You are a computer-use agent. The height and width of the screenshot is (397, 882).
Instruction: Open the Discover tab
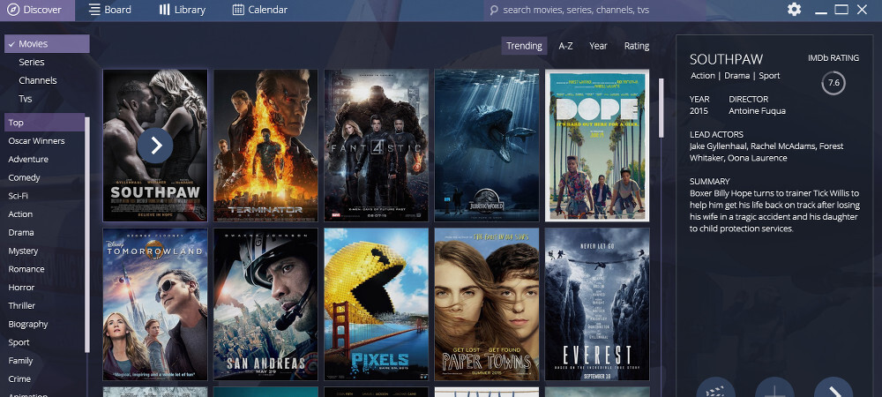(x=37, y=10)
